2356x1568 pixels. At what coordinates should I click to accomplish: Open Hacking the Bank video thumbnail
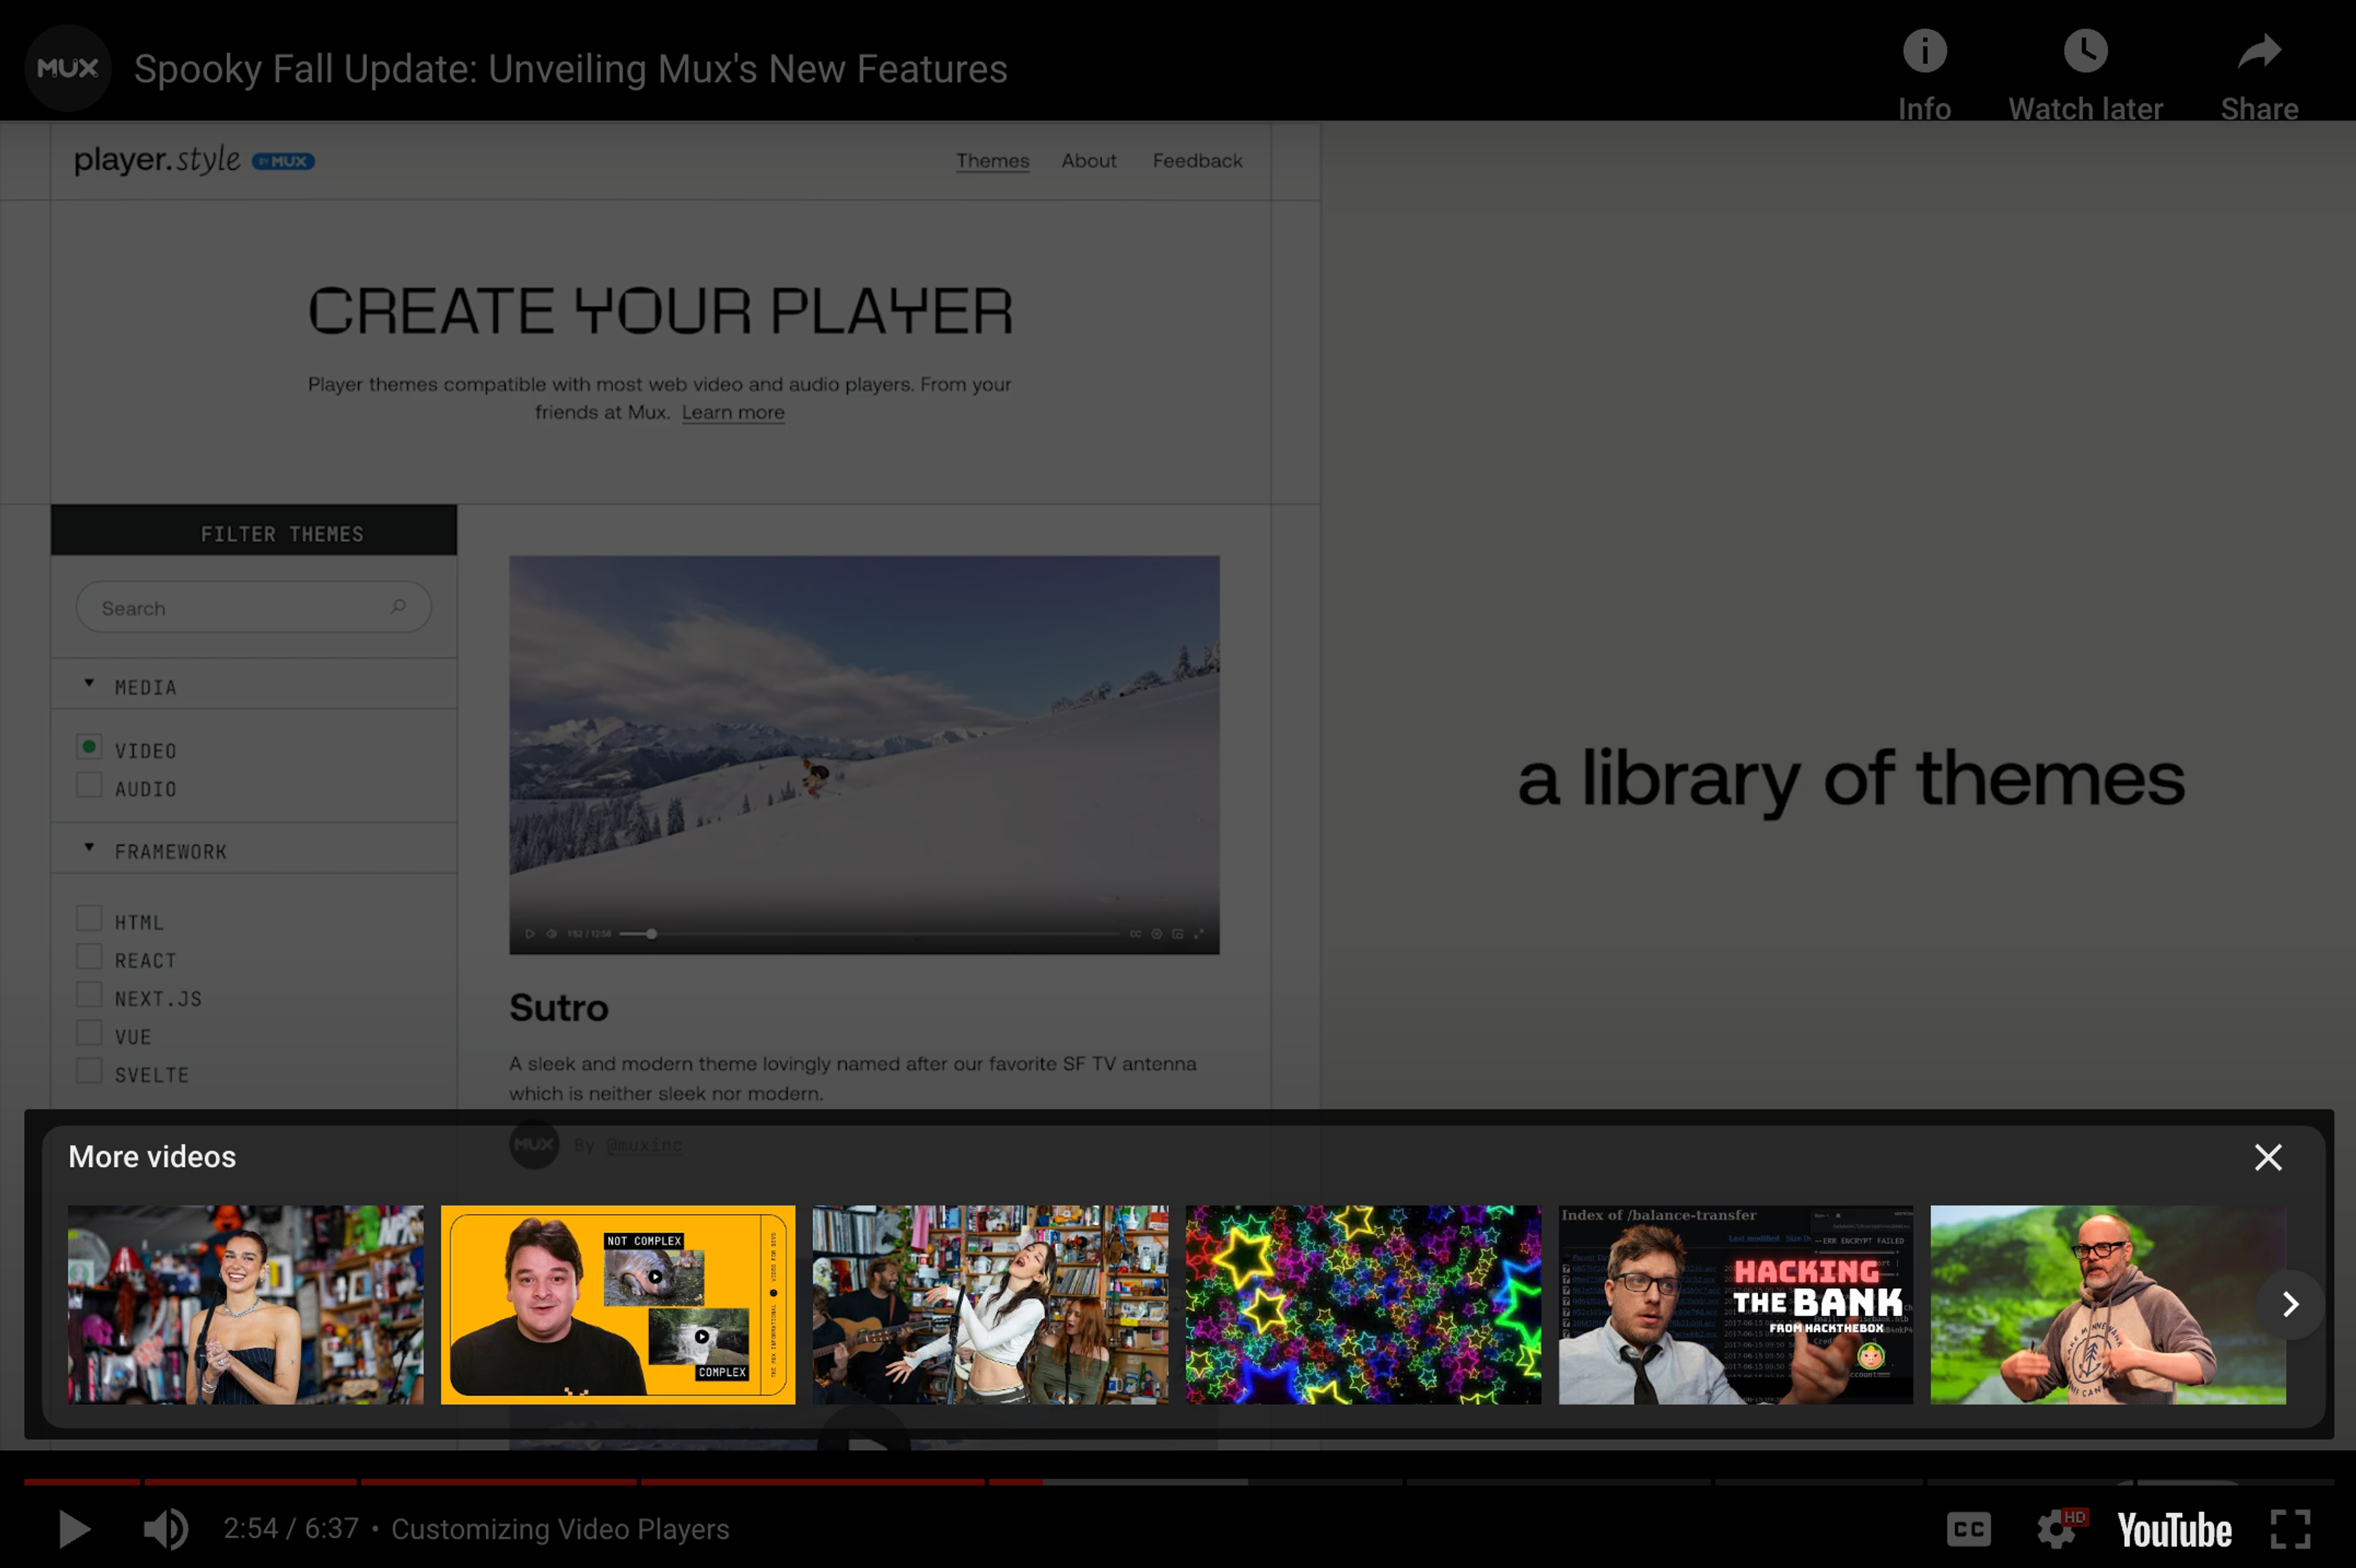(x=1735, y=1304)
